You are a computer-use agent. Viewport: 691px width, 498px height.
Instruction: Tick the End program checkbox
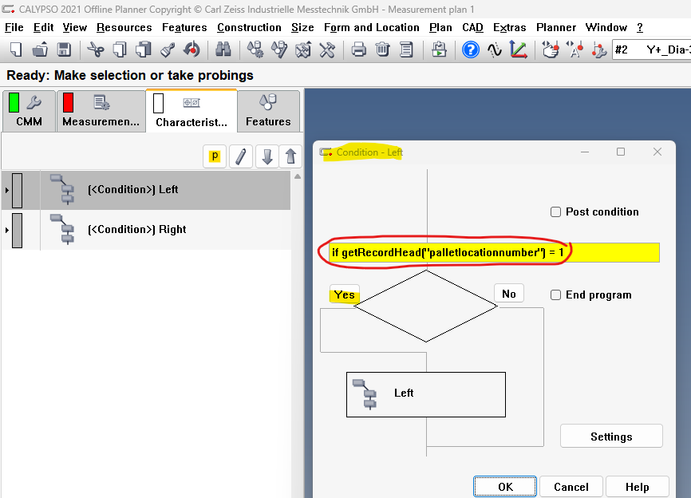coord(556,295)
